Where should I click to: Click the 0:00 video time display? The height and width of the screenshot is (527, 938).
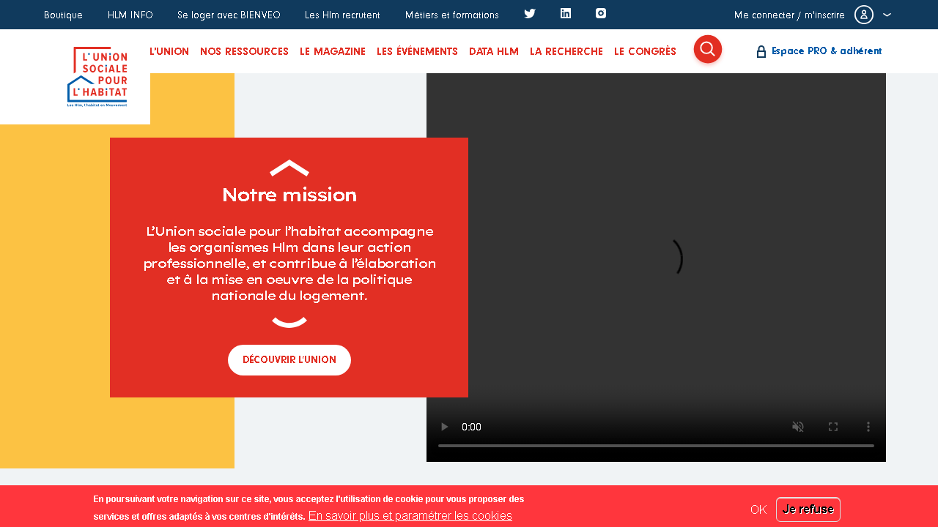coord(471,427)
